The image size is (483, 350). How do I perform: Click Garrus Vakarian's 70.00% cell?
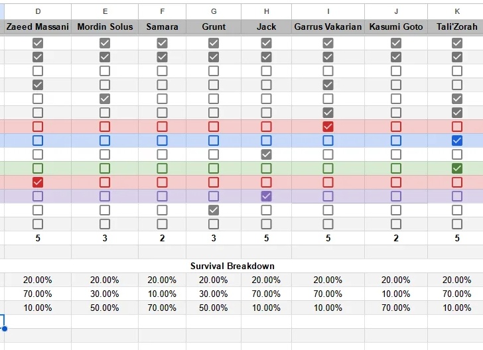(x=328, y=294)
